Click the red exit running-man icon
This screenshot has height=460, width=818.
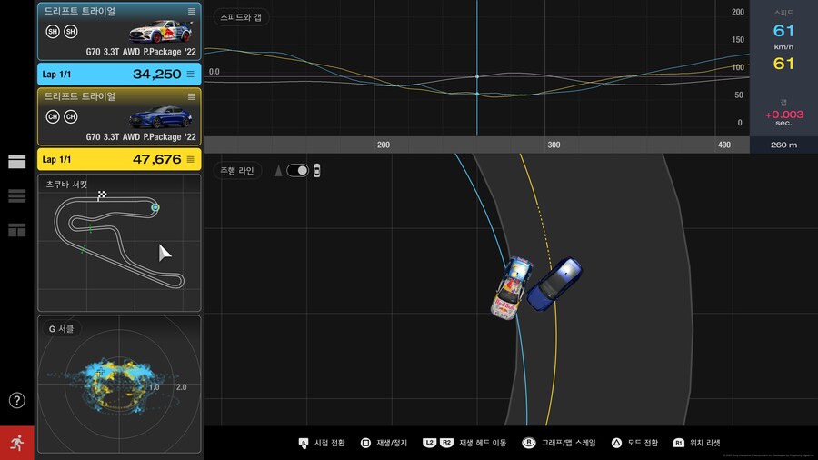pos(16,443)
